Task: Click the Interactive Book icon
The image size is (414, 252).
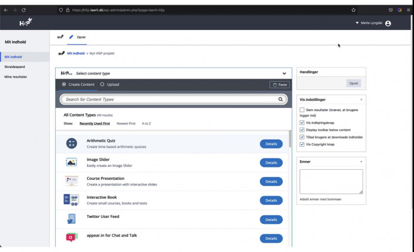Action: [72, 200]
